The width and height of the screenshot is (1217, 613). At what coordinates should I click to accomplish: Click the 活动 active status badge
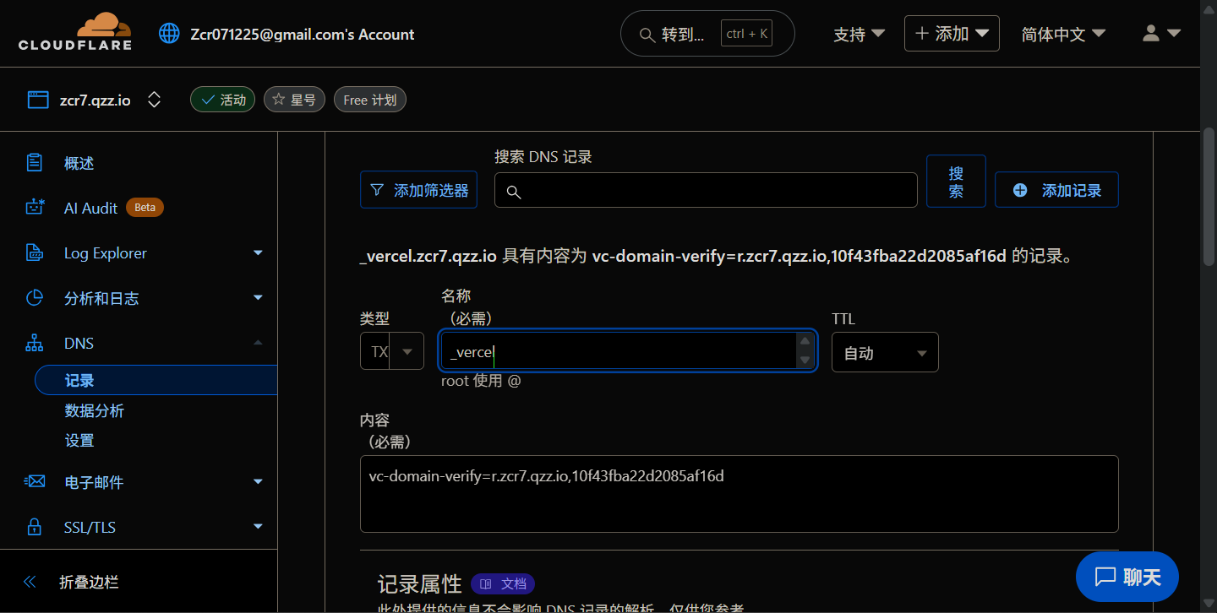(x=222, y=100)
